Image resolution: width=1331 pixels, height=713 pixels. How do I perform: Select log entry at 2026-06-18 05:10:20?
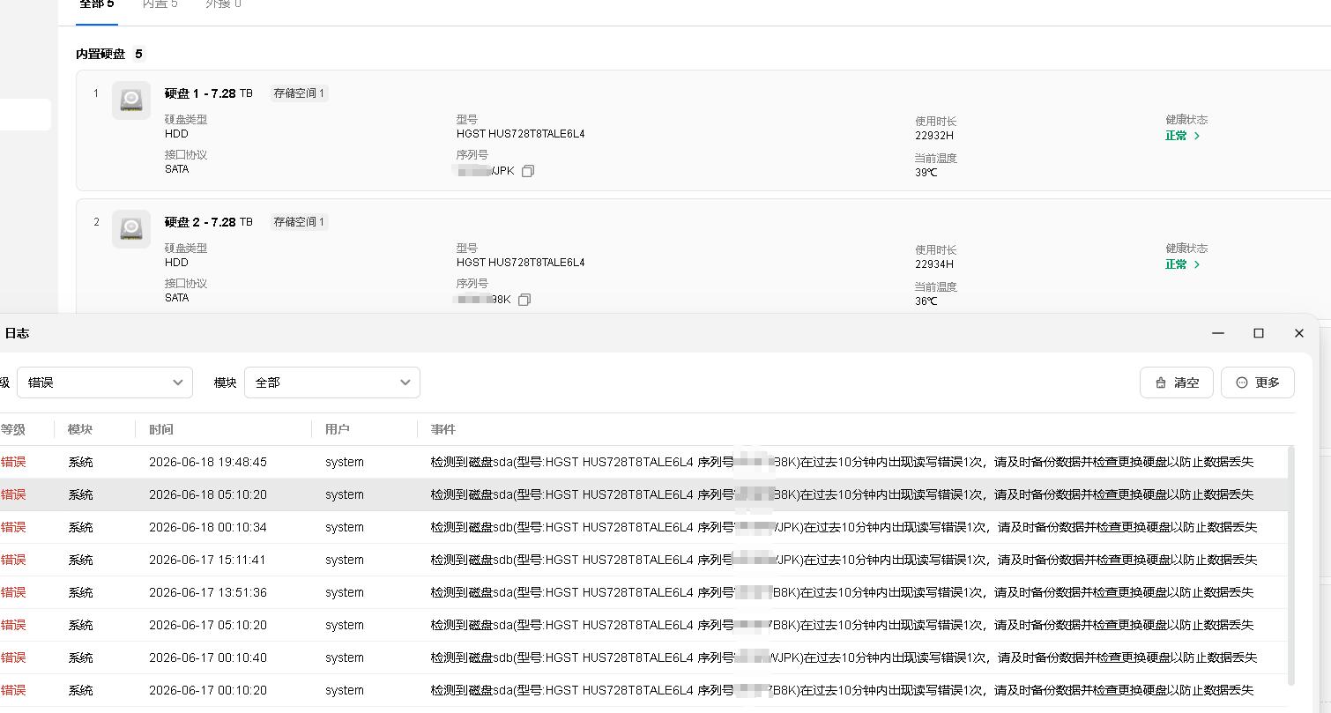pyautogui.click(x=643, y=494)
